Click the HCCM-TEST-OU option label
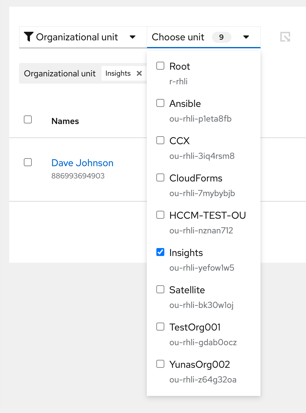The image size is (306, 413). pyautogui.click(x=208, y=215)
